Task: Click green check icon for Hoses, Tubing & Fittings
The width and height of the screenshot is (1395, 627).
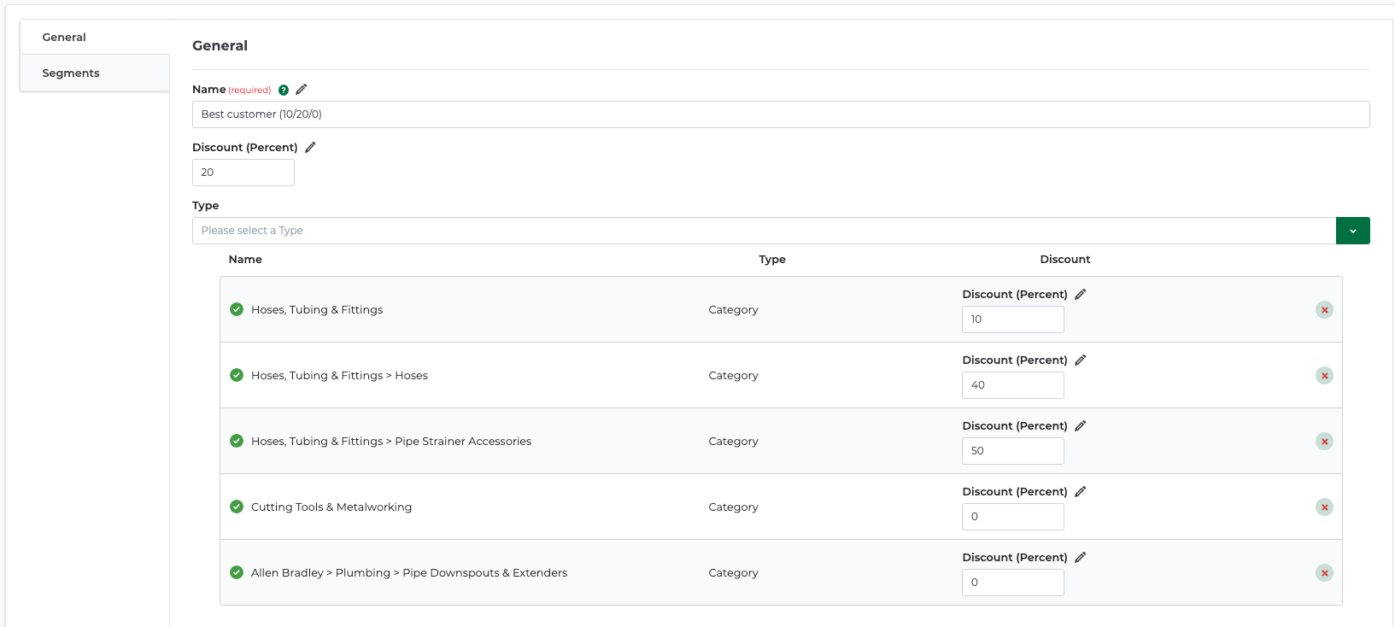Action: (x=237, y=309)
